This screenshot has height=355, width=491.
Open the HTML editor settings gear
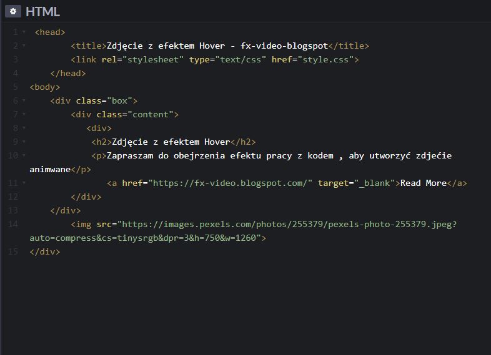(13, 12)
